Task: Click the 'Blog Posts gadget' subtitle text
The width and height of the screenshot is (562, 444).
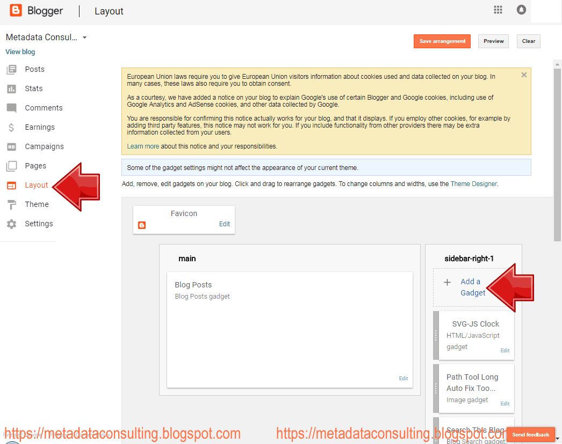Action: tap(202, 297)
